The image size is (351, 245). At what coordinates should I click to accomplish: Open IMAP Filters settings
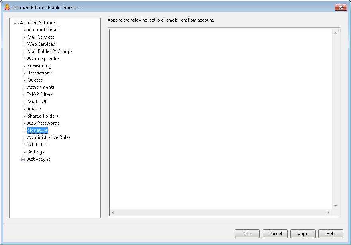[40, 94]
